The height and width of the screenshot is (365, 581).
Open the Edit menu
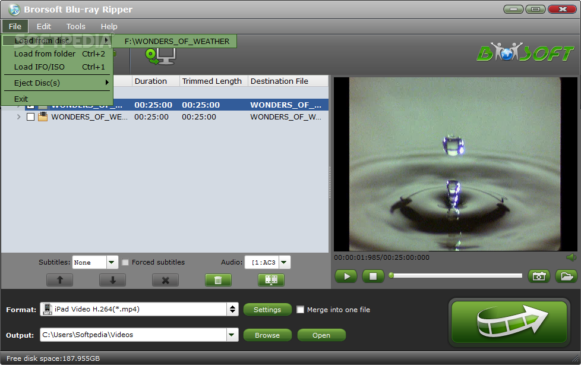click(x=44, y=26)
